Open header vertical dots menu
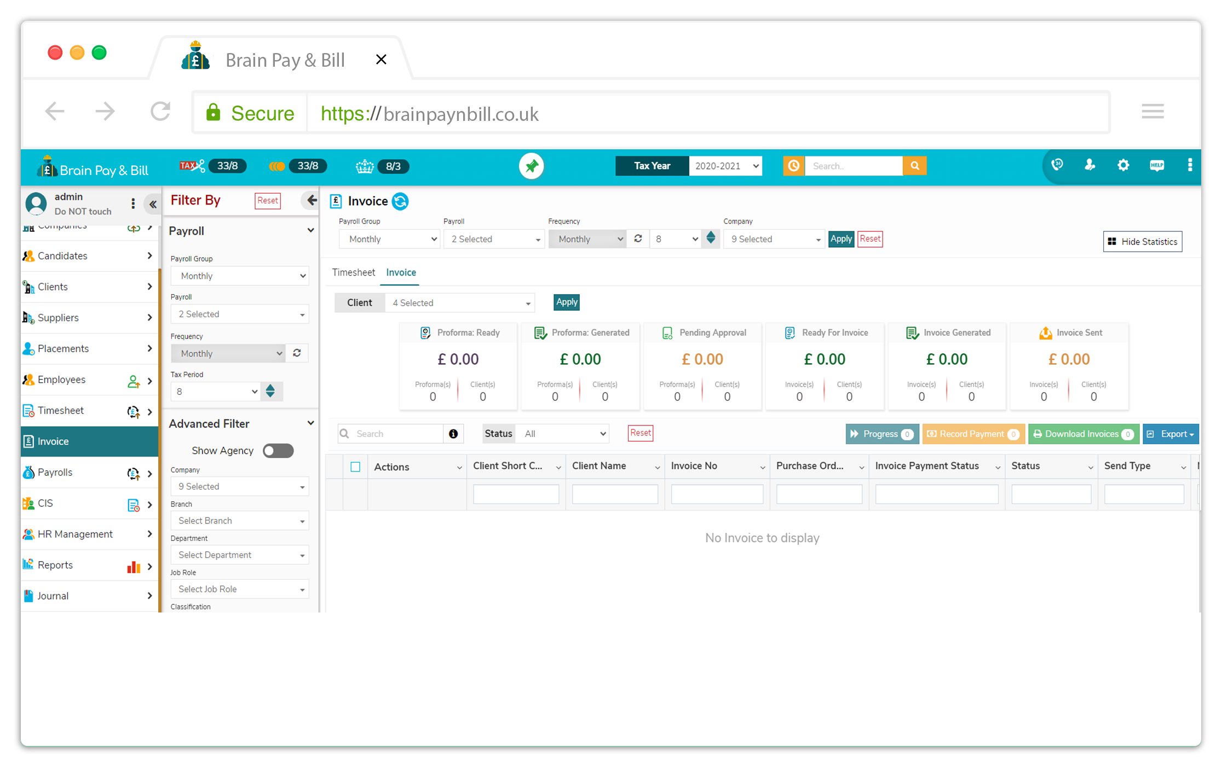 coord(1190,165)
